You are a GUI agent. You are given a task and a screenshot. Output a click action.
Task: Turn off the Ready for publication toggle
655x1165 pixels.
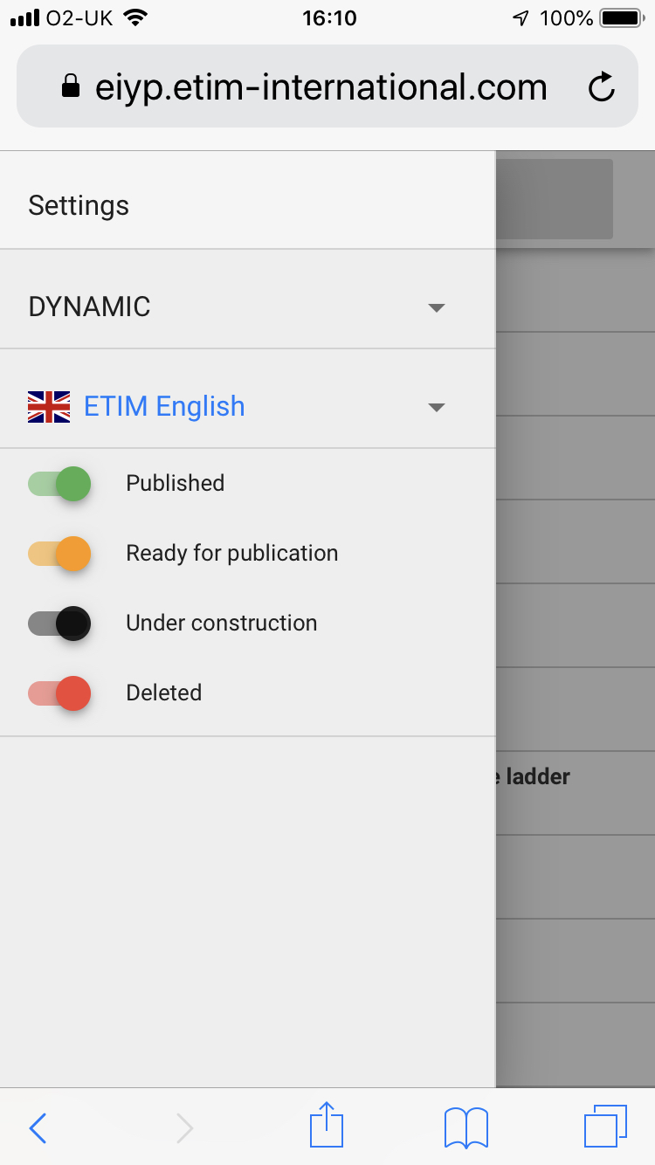coord(58,553)
